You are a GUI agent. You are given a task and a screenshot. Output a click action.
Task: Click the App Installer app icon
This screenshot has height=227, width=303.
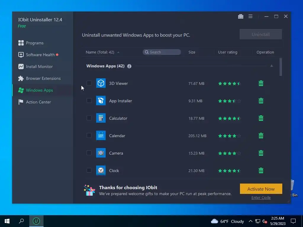(101, 100)
